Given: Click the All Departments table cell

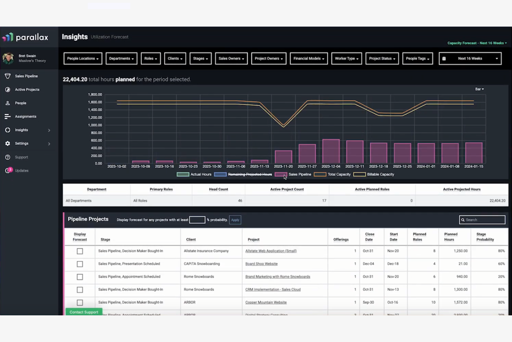Looking at the screenshot, I should [97, 201].
